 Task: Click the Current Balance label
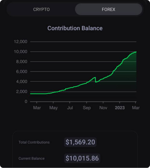(32, 158)
